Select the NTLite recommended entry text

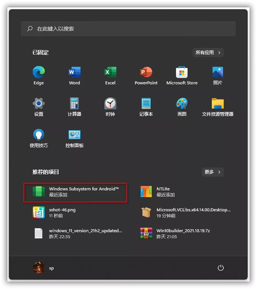coord(163,189)
